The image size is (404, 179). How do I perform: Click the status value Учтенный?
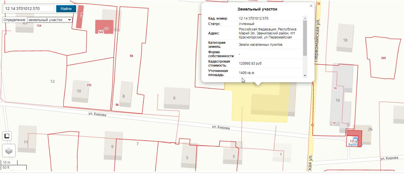tap(247, 24)
